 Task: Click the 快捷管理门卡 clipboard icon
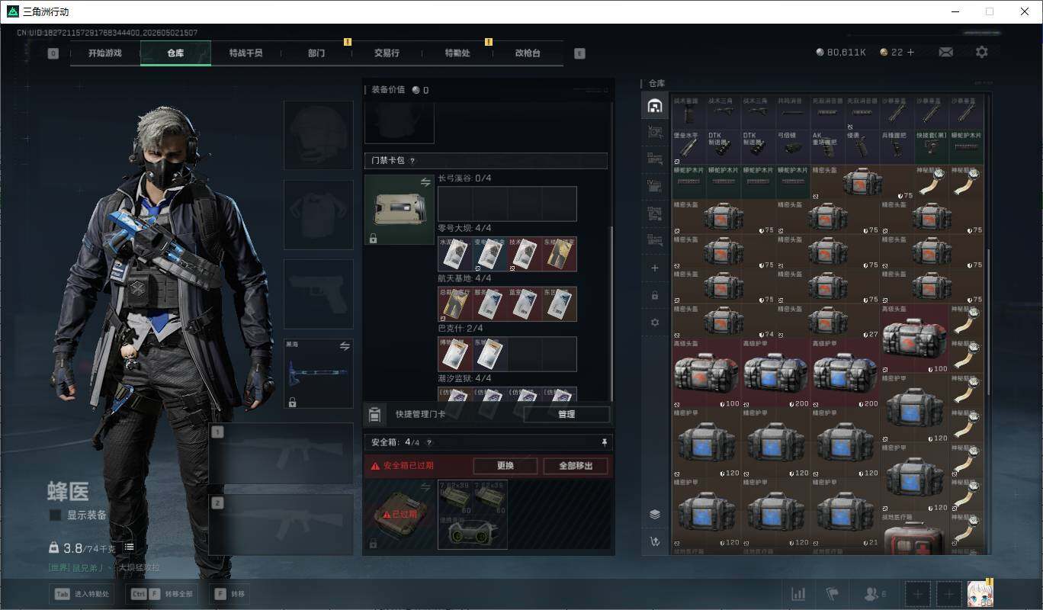[374, 415]
